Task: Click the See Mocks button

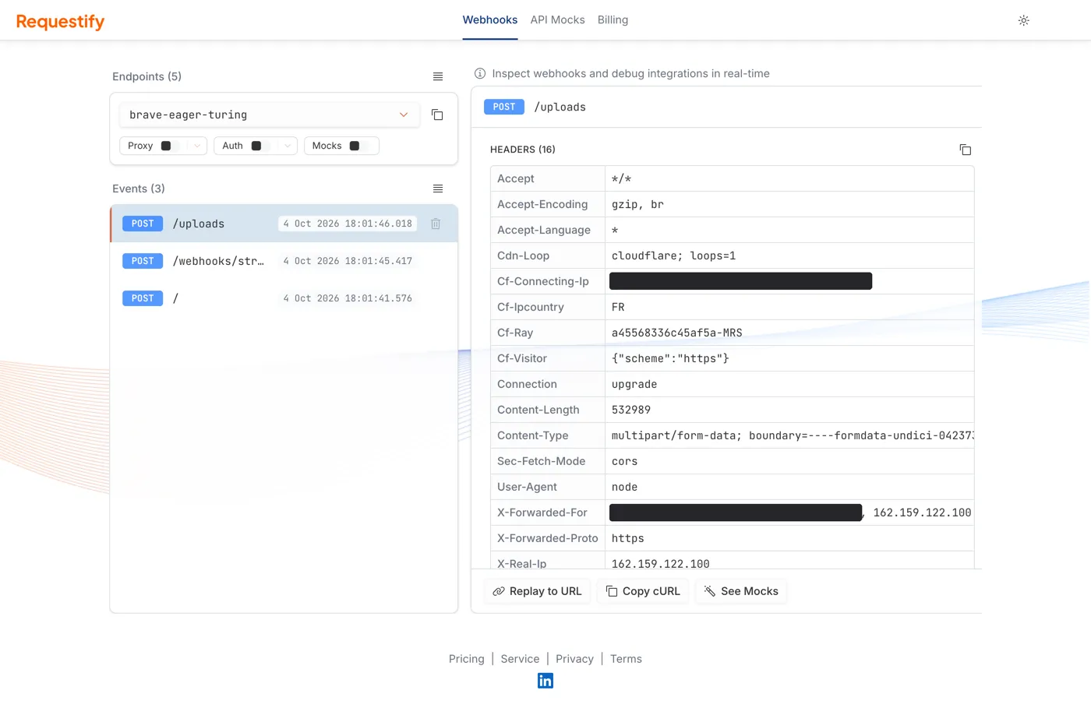Action: click(741, 591)
